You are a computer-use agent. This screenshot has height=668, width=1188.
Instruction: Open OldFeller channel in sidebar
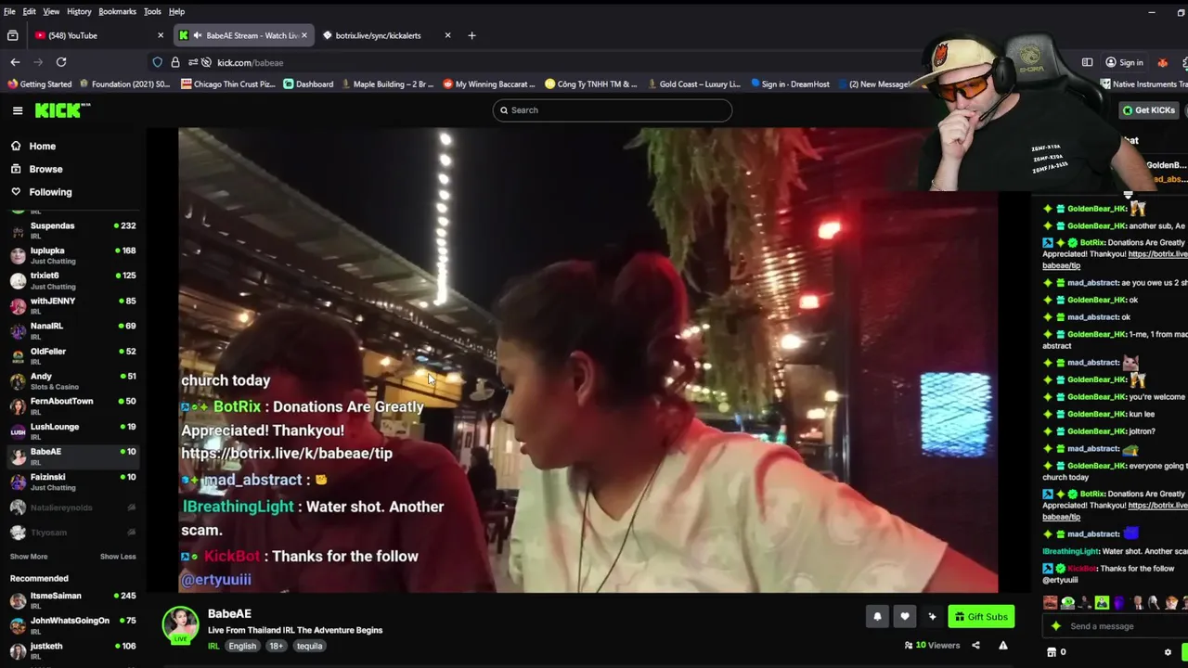pos(72,355)
